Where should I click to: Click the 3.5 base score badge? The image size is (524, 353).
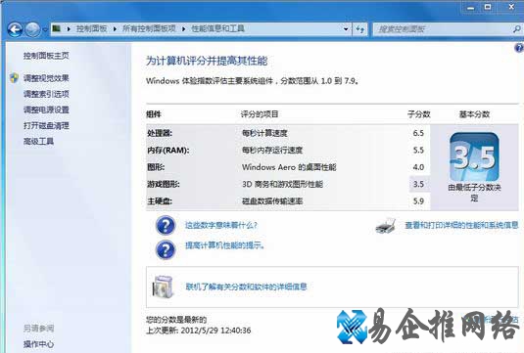pos(474,156)
